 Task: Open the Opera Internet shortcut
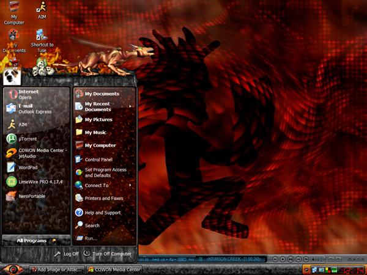point(36,94)
